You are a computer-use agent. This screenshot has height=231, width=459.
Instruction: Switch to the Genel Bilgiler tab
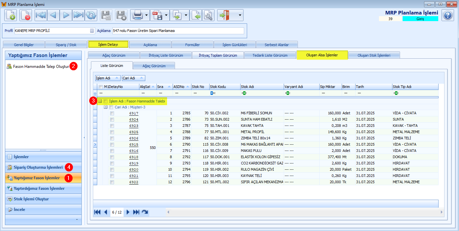click(x=24, y=44)
